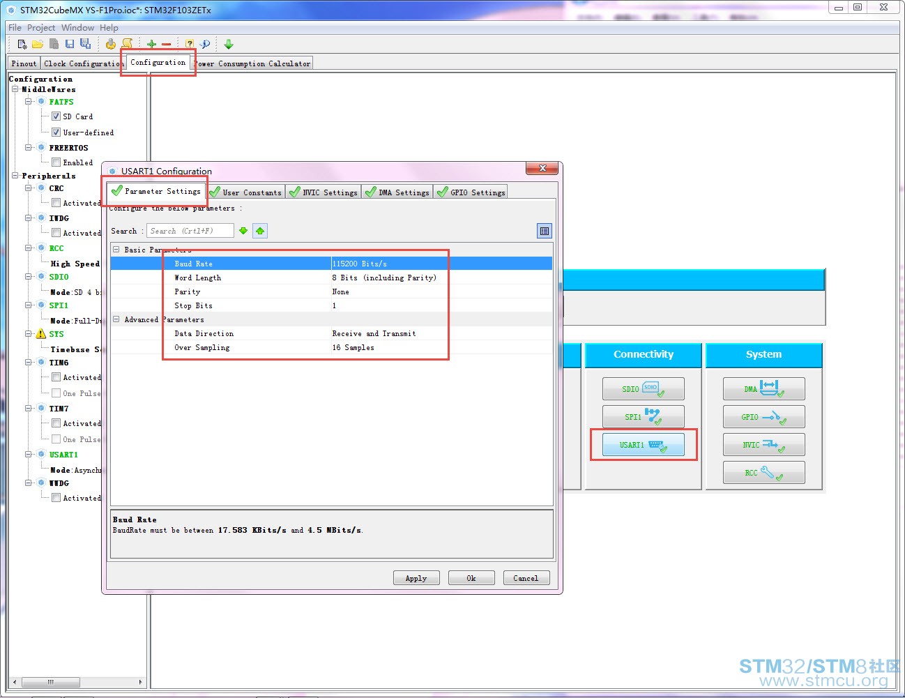Enable the FREERTOS checkbox
The height and width of the screenshot is (698, 905).
(x=56, y=162)
